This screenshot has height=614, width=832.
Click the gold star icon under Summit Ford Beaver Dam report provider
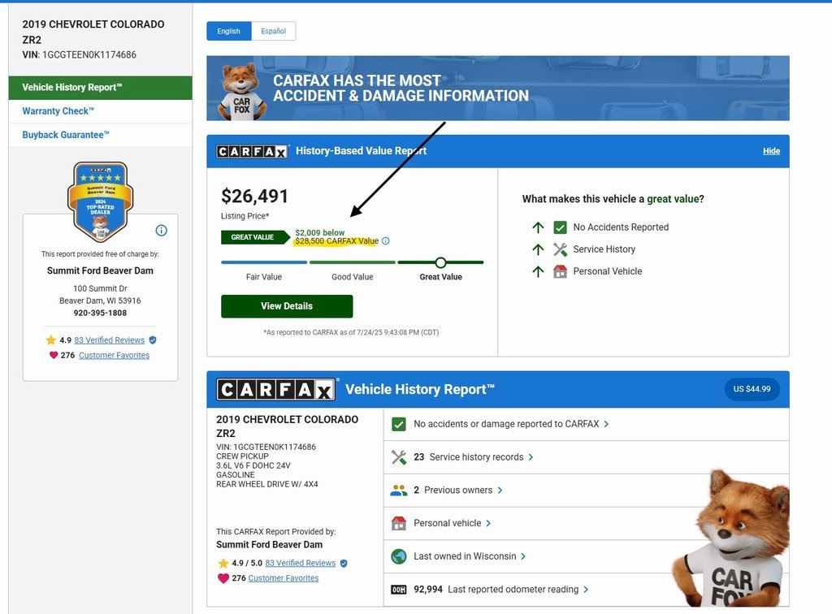point(223,563)
